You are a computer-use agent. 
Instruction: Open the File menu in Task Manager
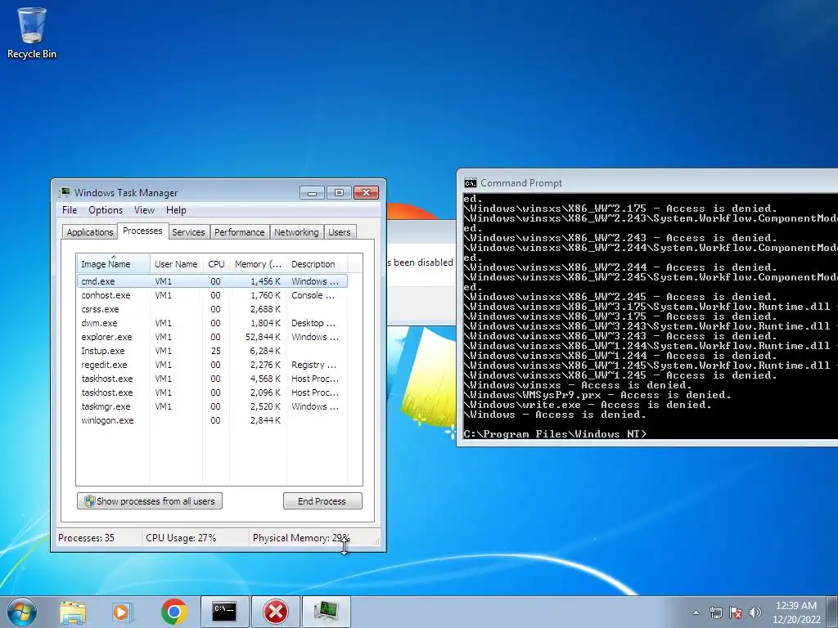70,210
